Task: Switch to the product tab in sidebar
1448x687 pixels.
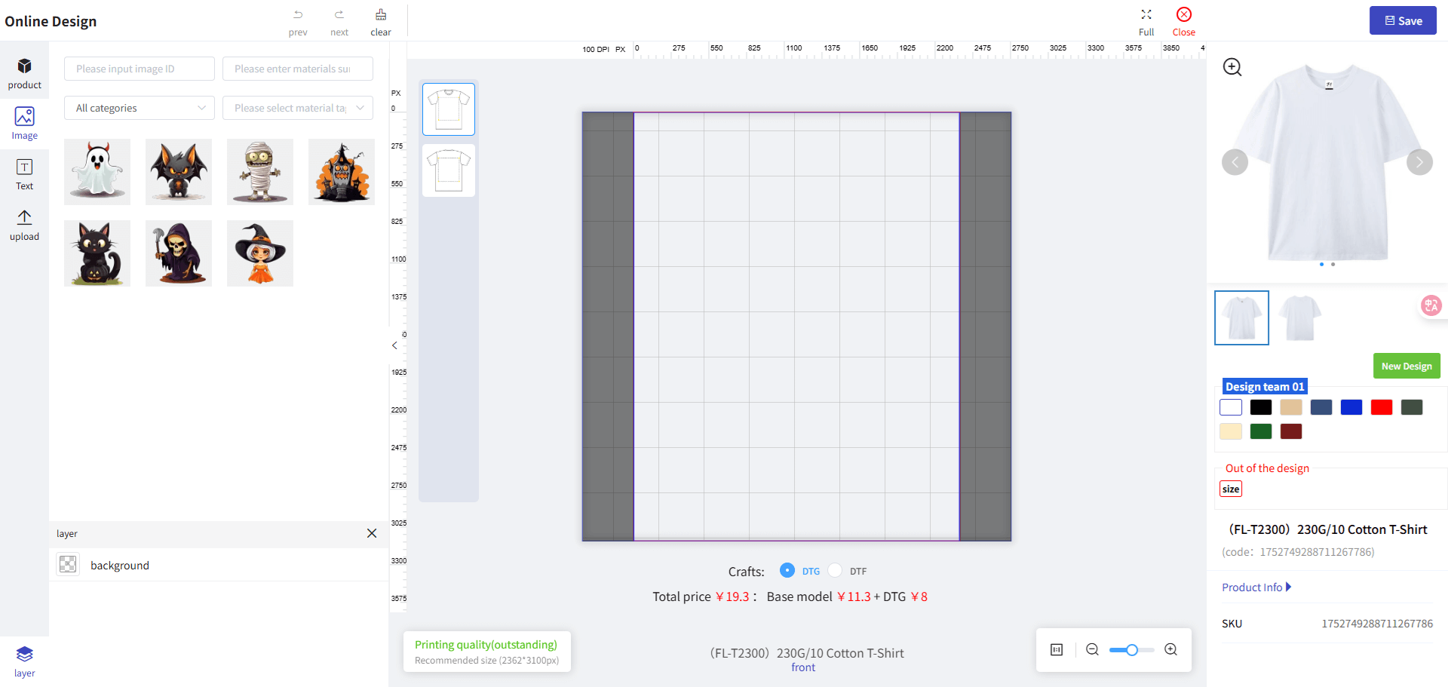Action: (24, 73)
